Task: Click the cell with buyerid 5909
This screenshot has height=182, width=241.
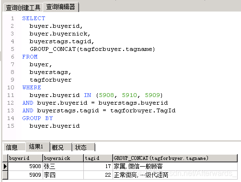Action: [x=25, y=175]
